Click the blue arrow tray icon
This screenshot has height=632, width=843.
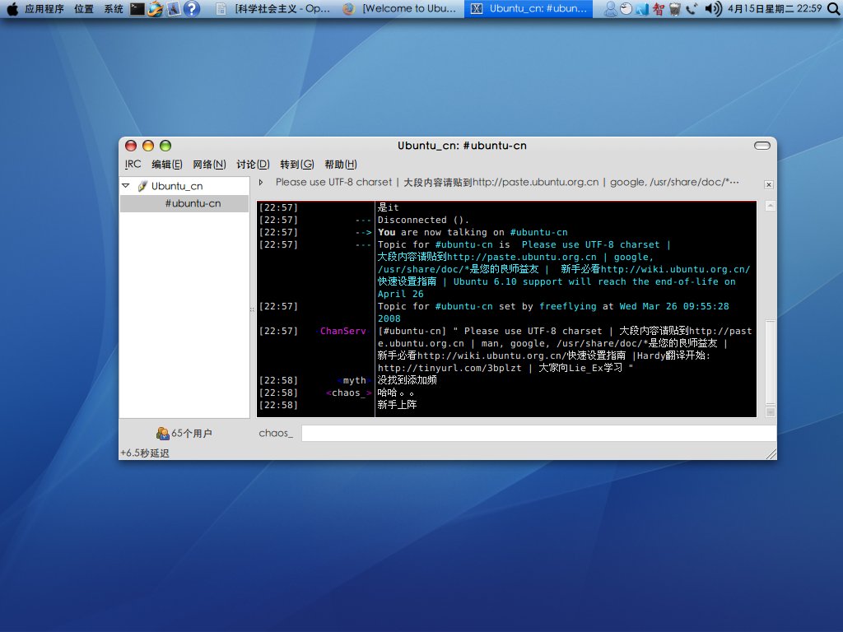pos(642,8)
